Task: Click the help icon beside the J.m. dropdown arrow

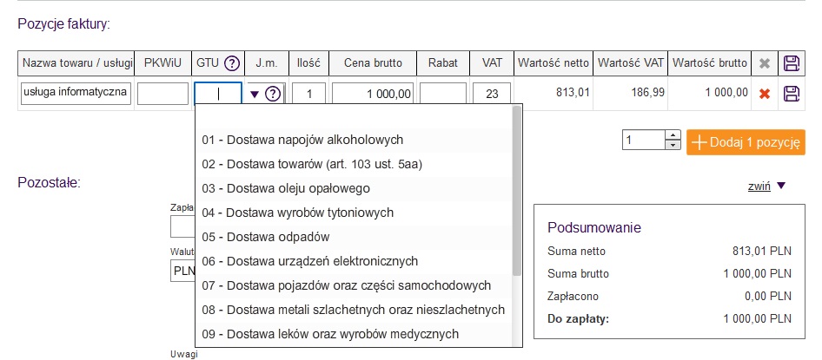Action: (x=272, y=94)
